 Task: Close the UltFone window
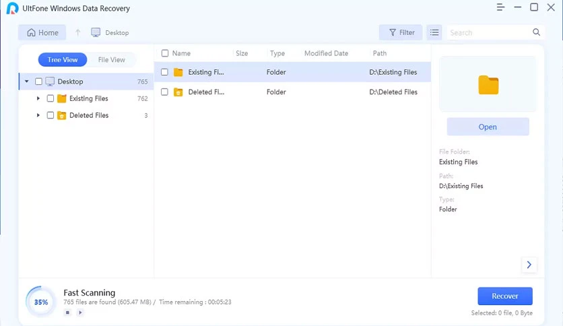coord(551,7)
